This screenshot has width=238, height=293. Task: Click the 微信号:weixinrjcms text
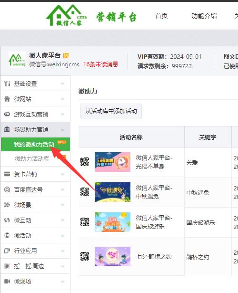tap(54, 64)
